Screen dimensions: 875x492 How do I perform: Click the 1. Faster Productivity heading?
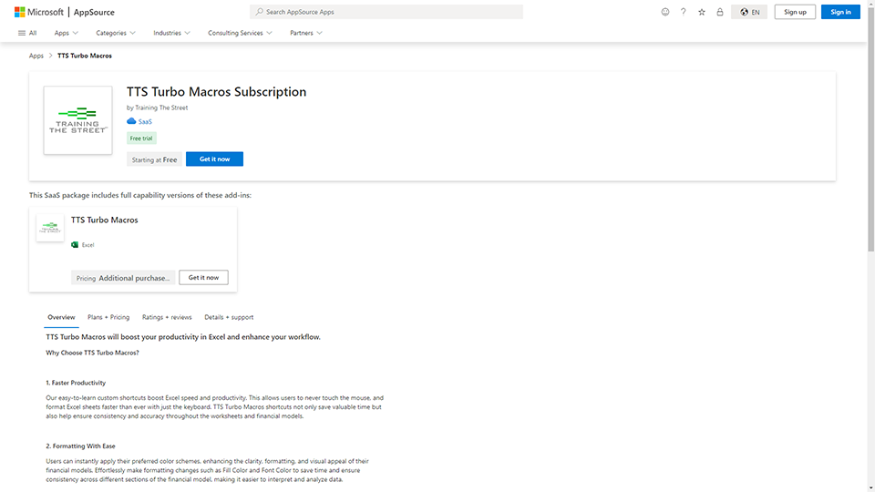(76, 383)
